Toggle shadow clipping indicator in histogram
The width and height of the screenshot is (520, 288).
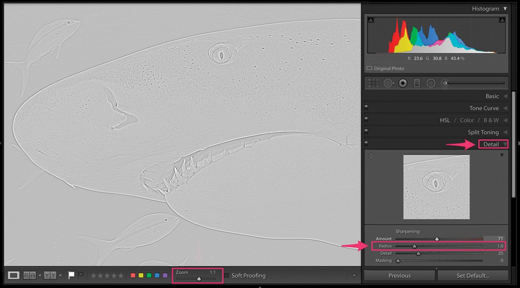(370, 20)
